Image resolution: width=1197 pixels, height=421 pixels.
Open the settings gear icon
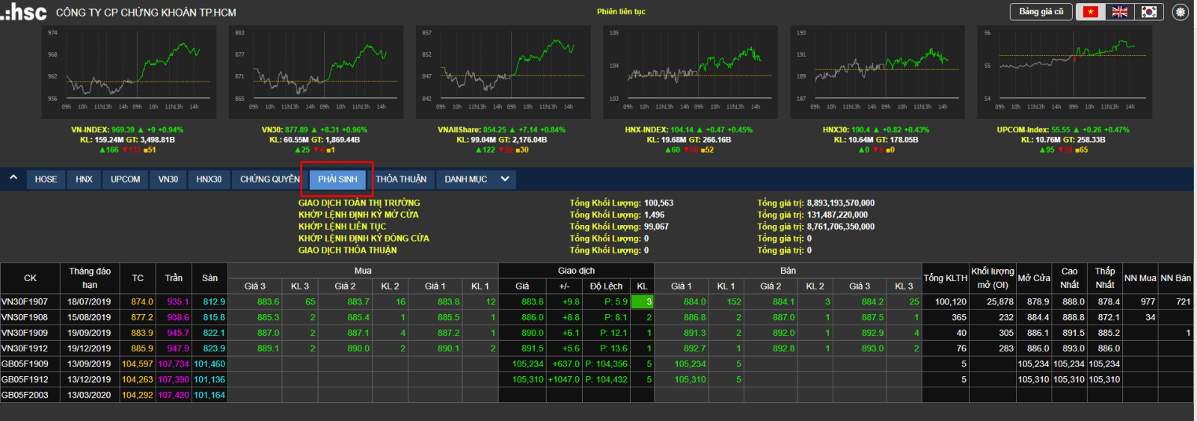(1181, 12)
